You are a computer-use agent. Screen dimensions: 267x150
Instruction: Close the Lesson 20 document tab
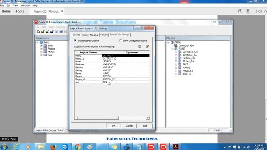(x=62, y=11)
